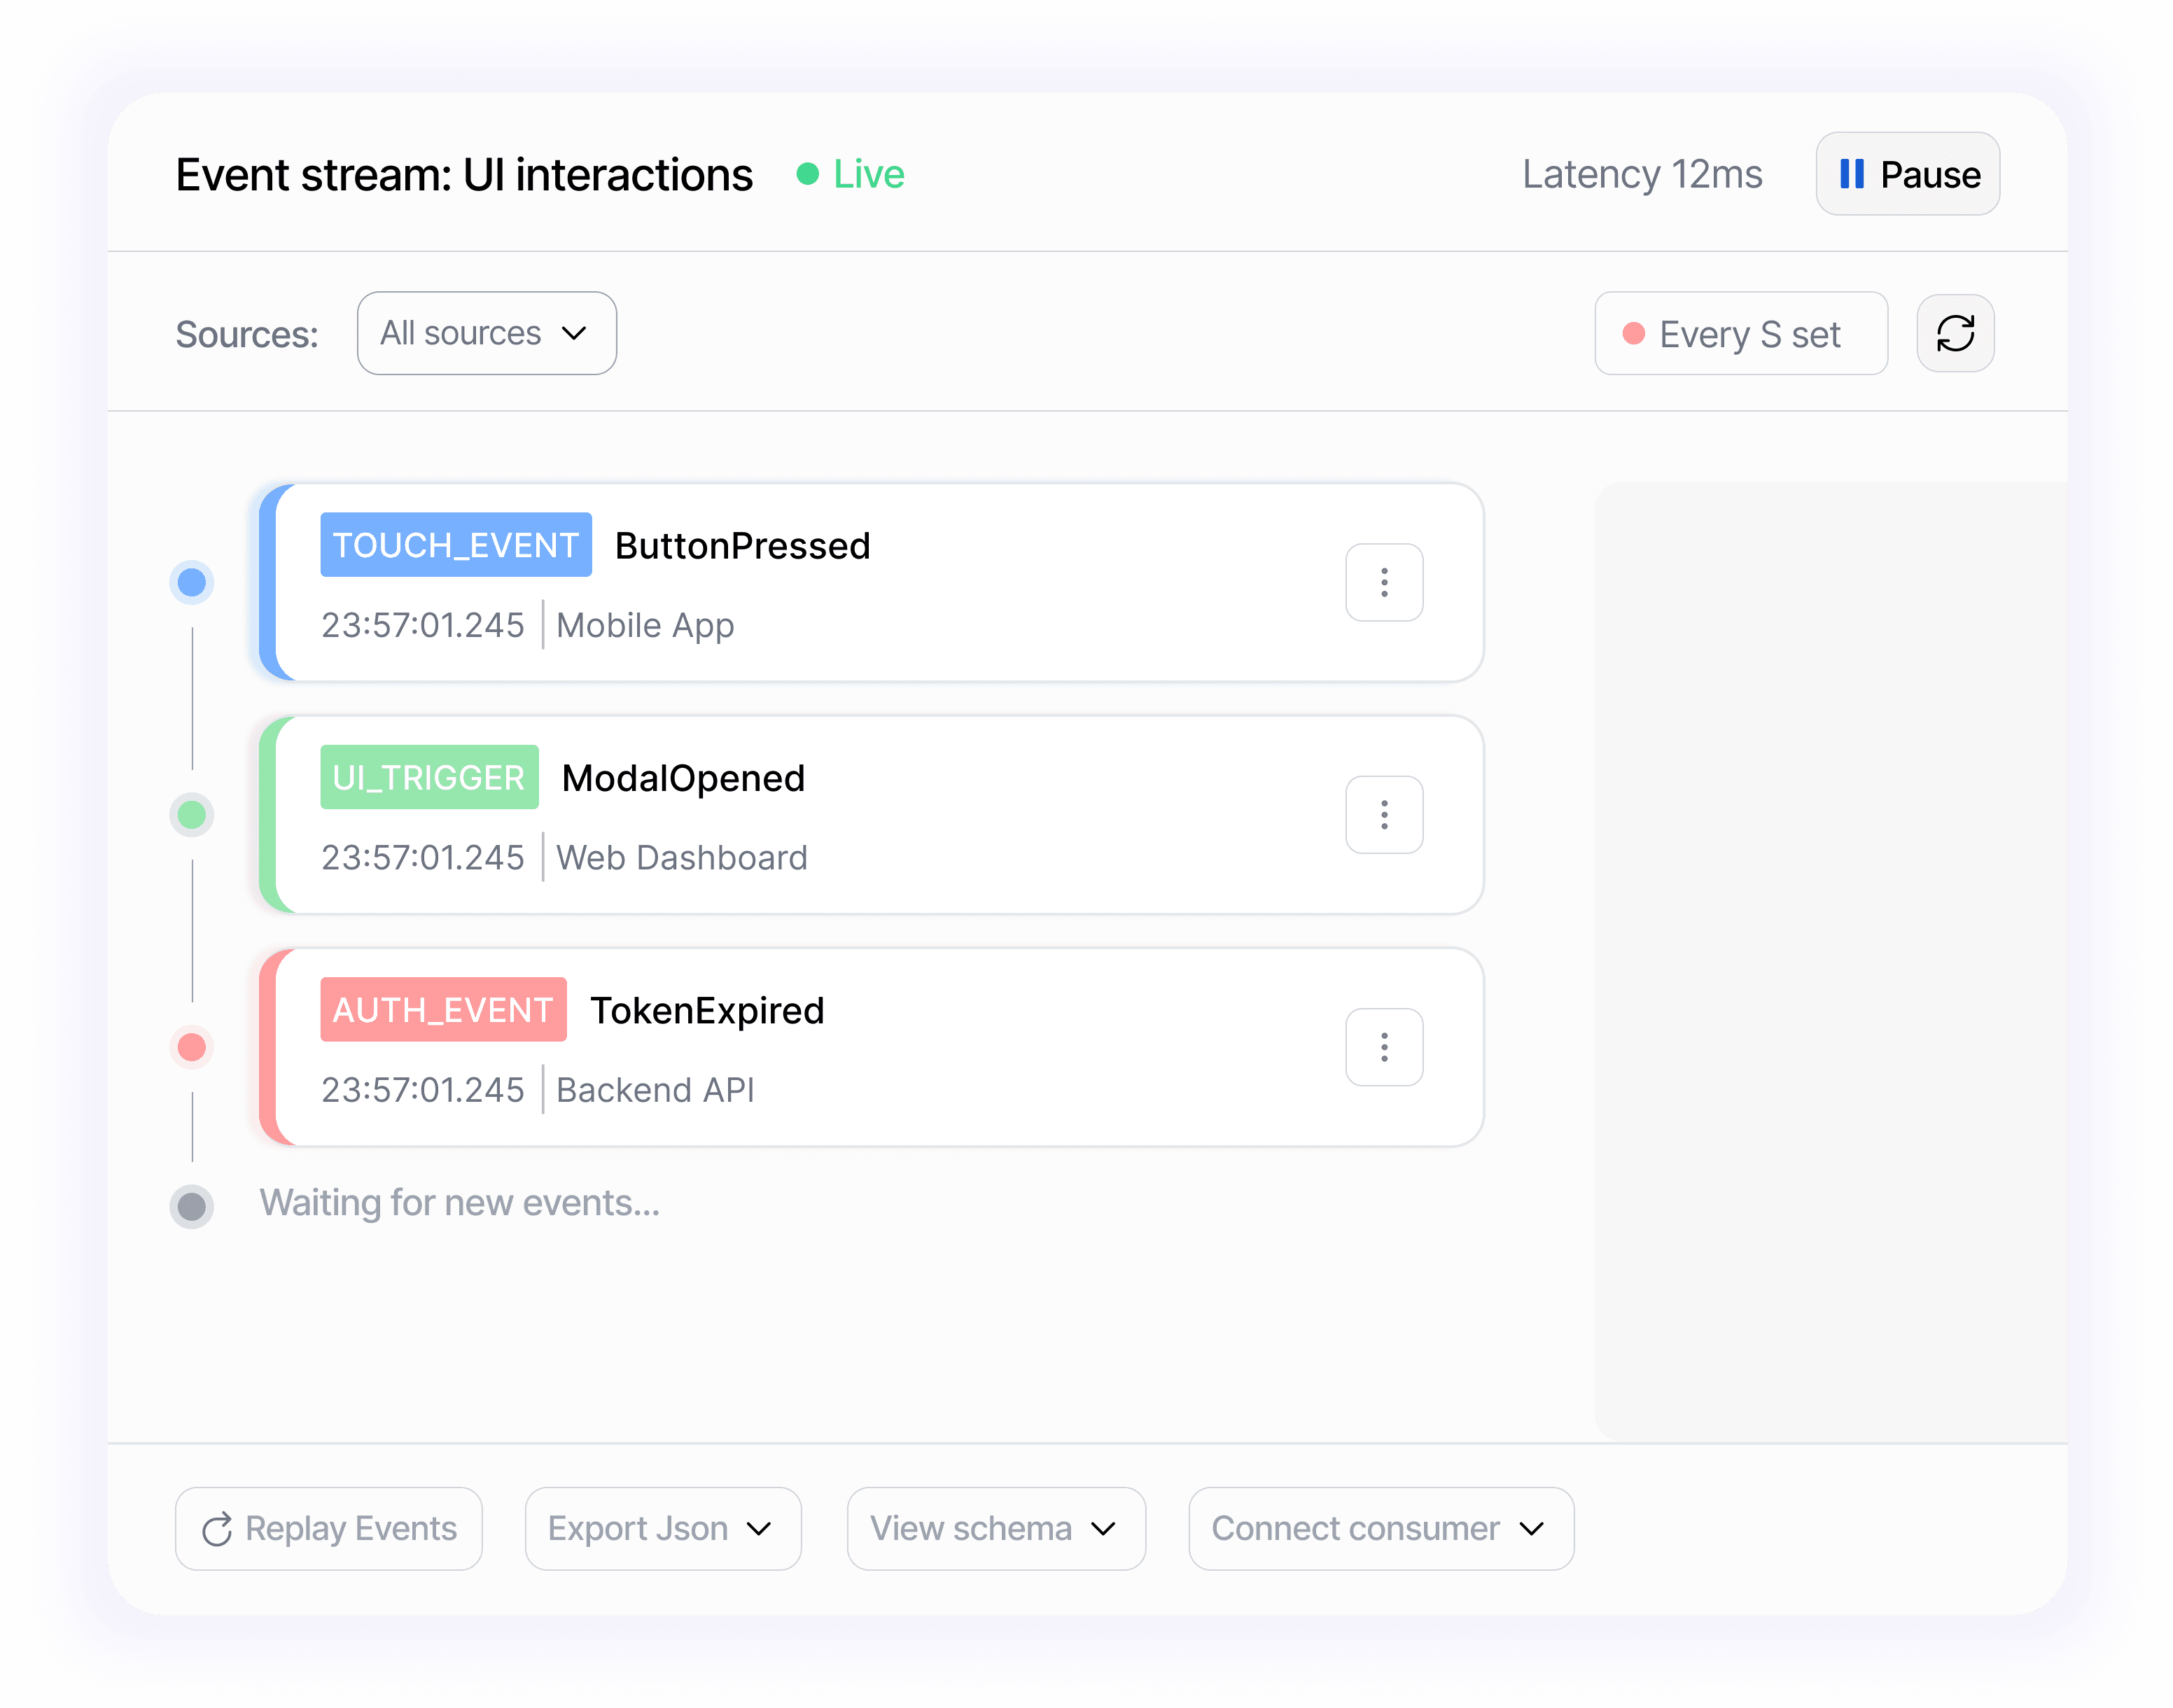Click the Pause playback icon
This screenshot has height=1708, width=2173.
(x=1852, y=173)
